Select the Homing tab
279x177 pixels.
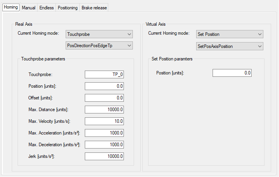tap(11, 7)
